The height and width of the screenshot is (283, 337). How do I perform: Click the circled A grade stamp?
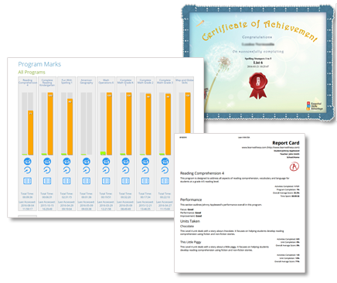click(x=294, y=167)
